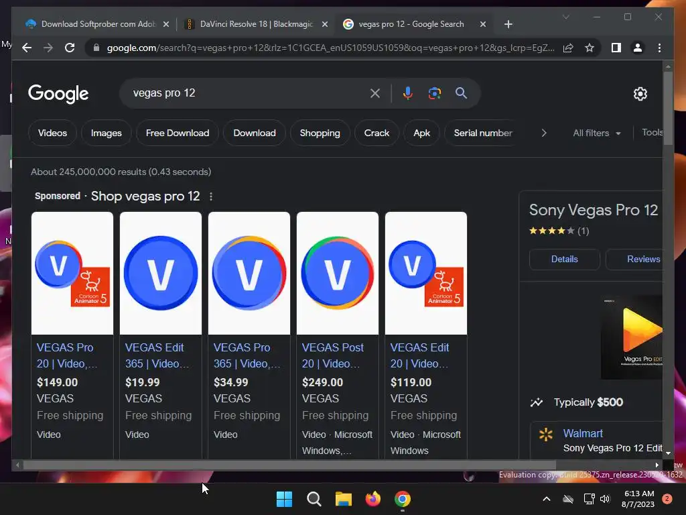Filter results by Images
This screenshot has width=686, height=515.
coord(107,133)
